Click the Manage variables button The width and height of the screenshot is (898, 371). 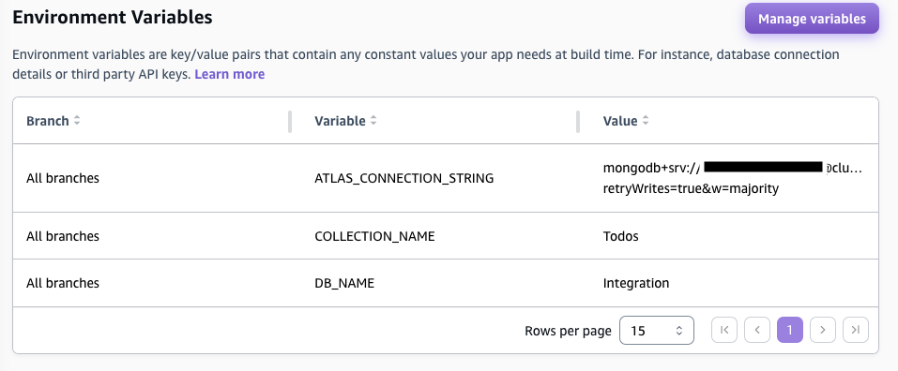click(812, 19)
